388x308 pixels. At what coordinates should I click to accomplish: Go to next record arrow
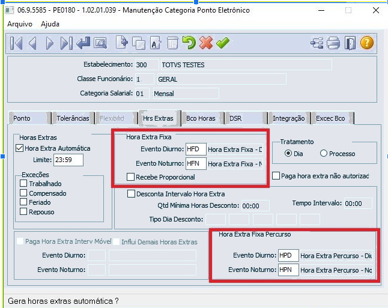(x=50, y=43)
